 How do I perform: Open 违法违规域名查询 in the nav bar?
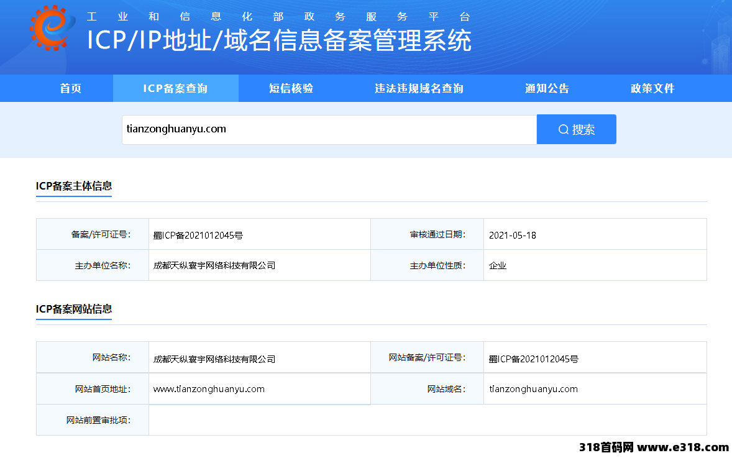click(419, 88)
